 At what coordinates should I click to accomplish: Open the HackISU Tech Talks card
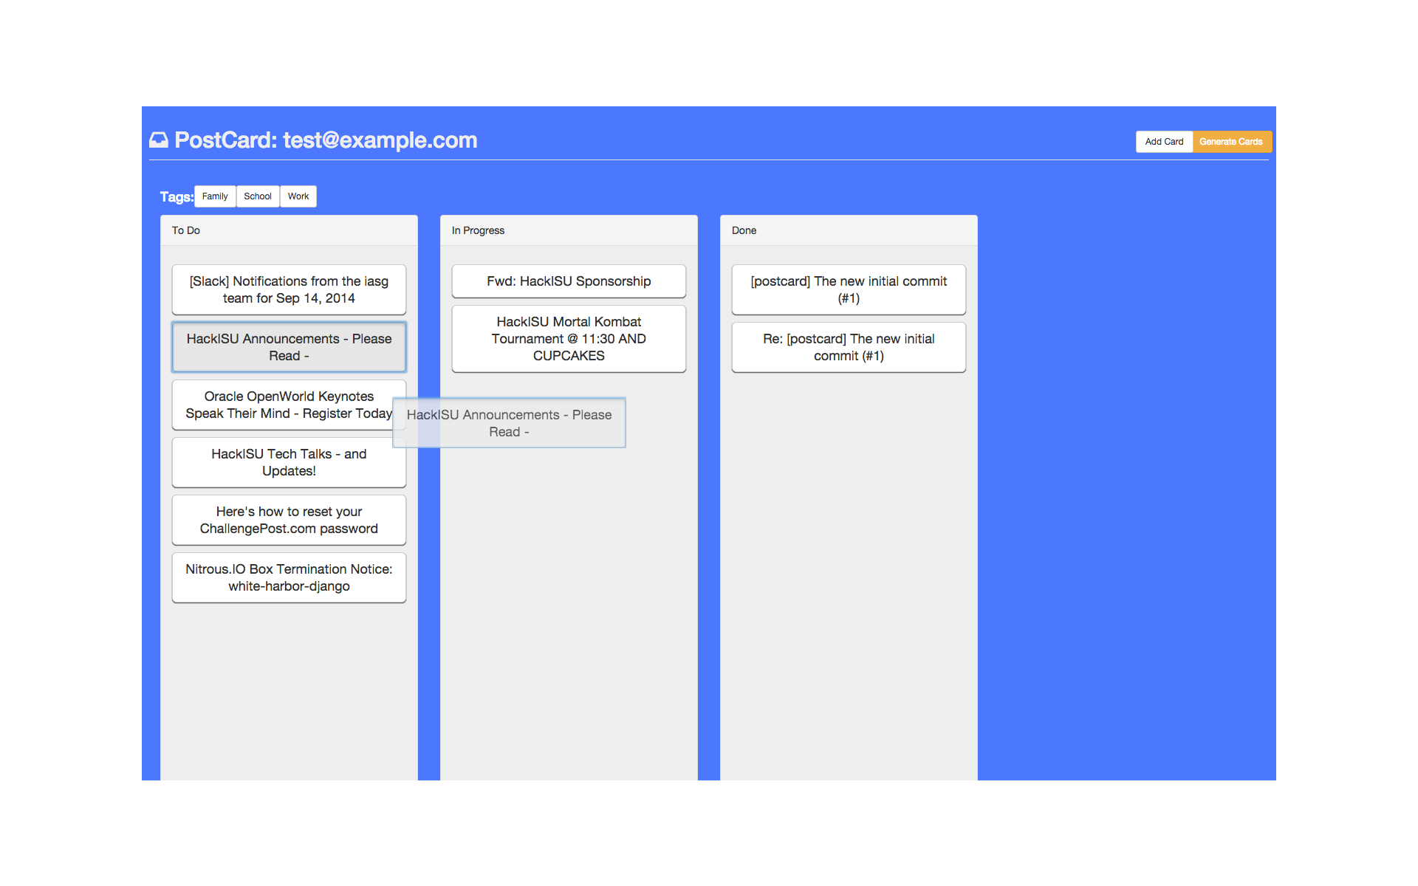pos(289,462)
